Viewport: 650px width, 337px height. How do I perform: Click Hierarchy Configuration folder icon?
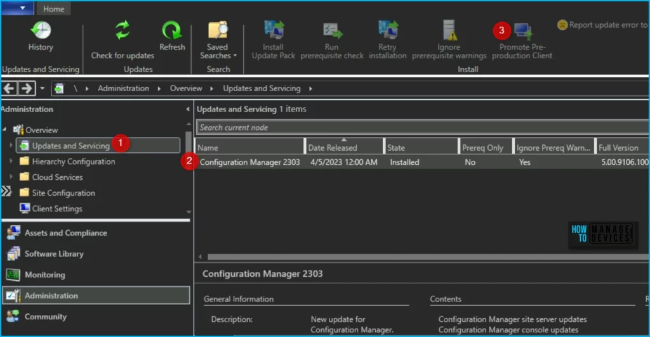[25, 162]
